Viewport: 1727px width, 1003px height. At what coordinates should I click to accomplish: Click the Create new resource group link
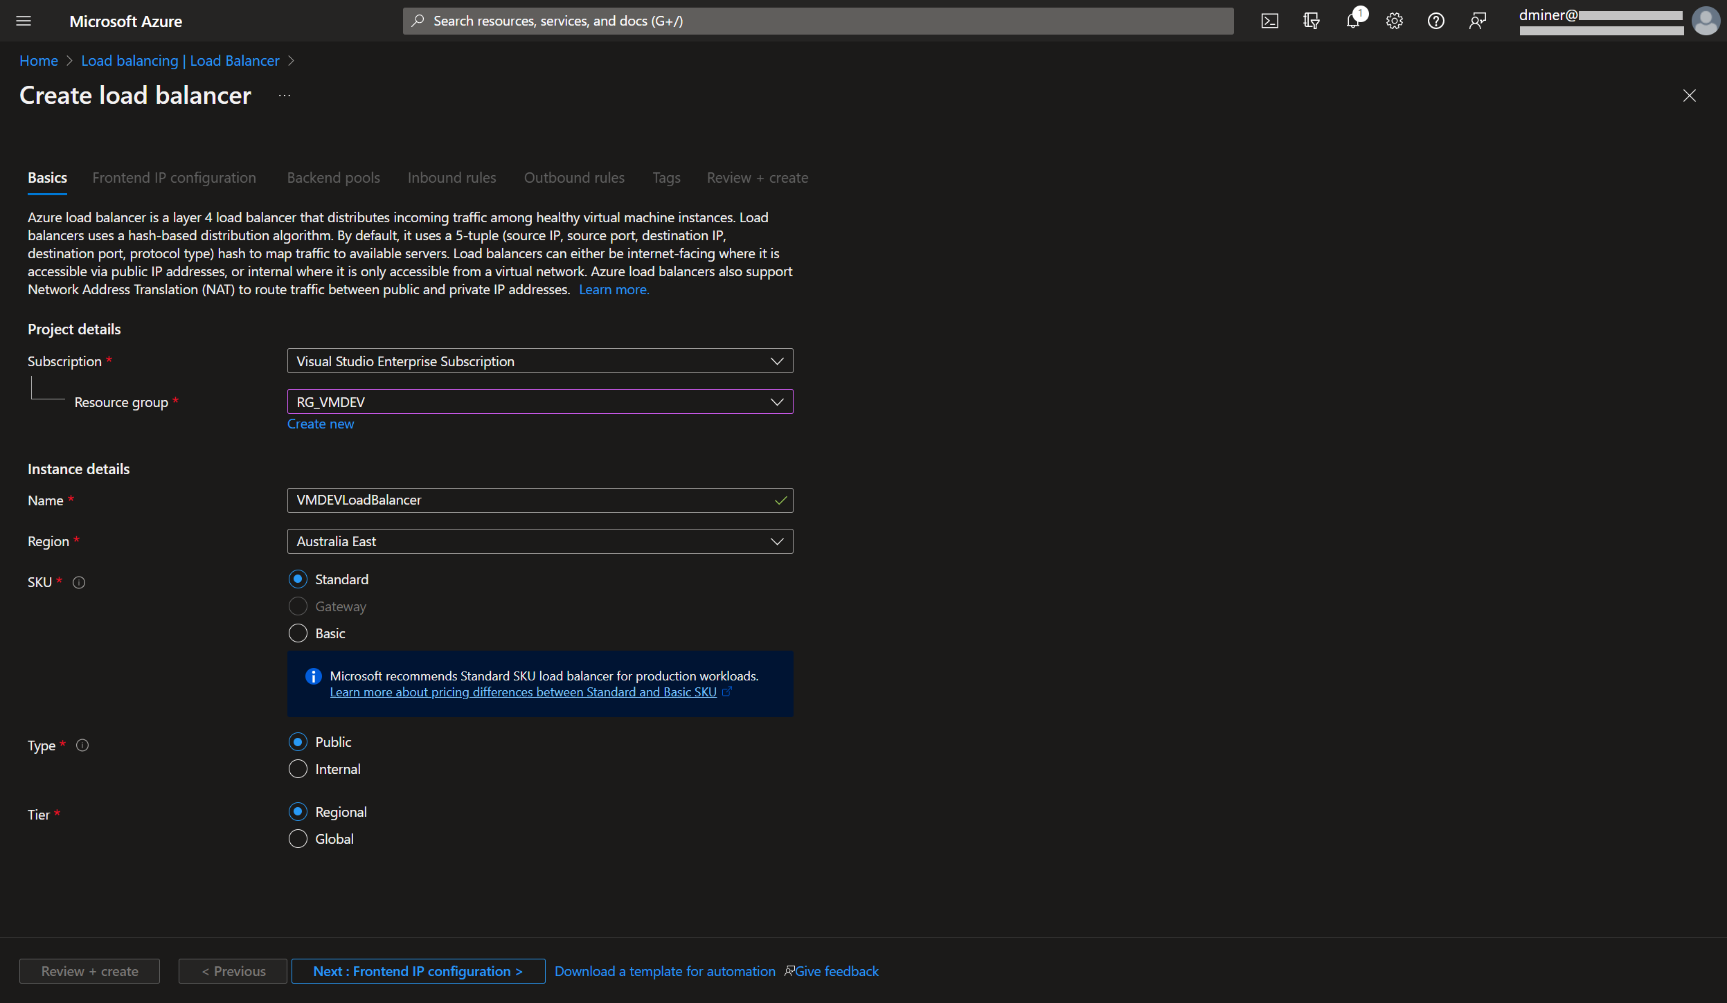point(320,424)
